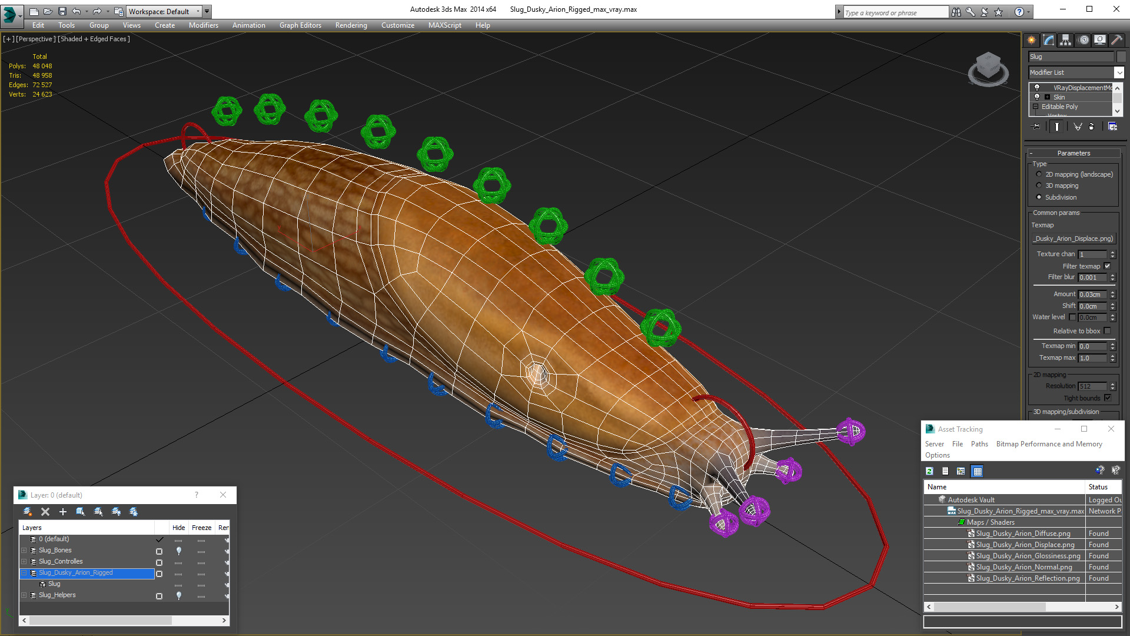This screenshot has height=636, width=1130.
Task: Click Add Selected Objects plus icon
Action: coord(63,512)
